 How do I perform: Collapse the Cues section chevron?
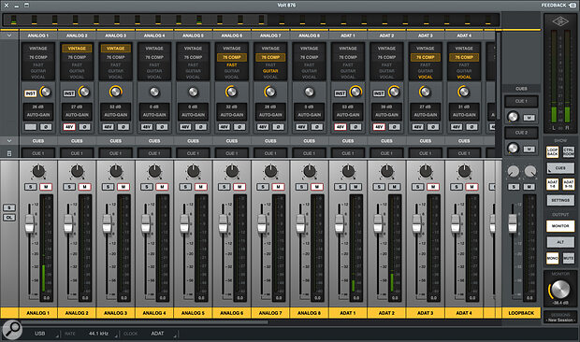[x=9, y=141]
